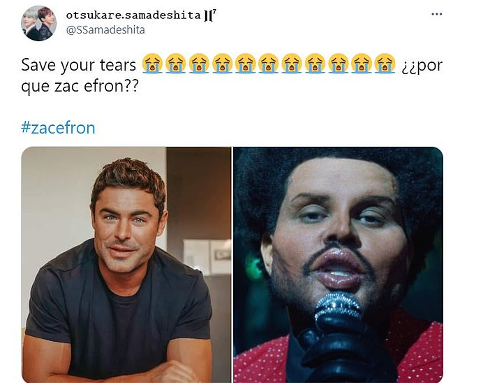Click the black t-shirt in the left photo
Image resolution: width=497 pixels, height=383 pixels.
click(x=118, y=317)
